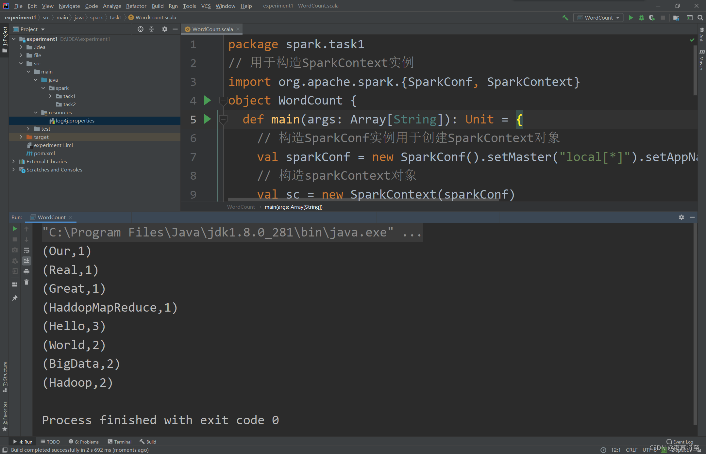Click task1 in breadcrumb path
706x454 pixels.
pyautogui.click(x=116, y=17)
